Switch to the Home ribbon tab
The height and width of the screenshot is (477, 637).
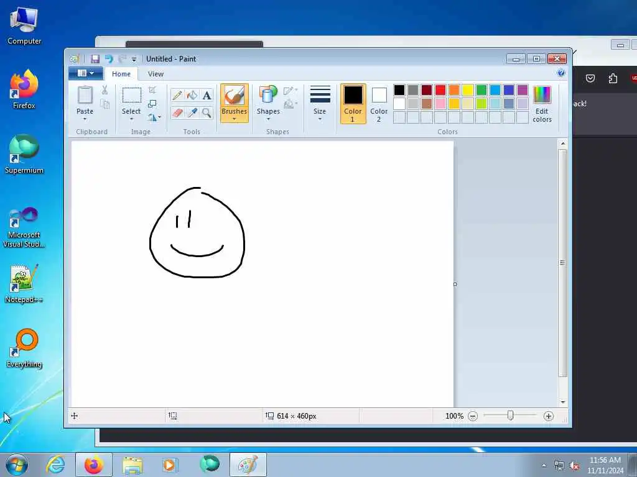click(x=121, y=74)
